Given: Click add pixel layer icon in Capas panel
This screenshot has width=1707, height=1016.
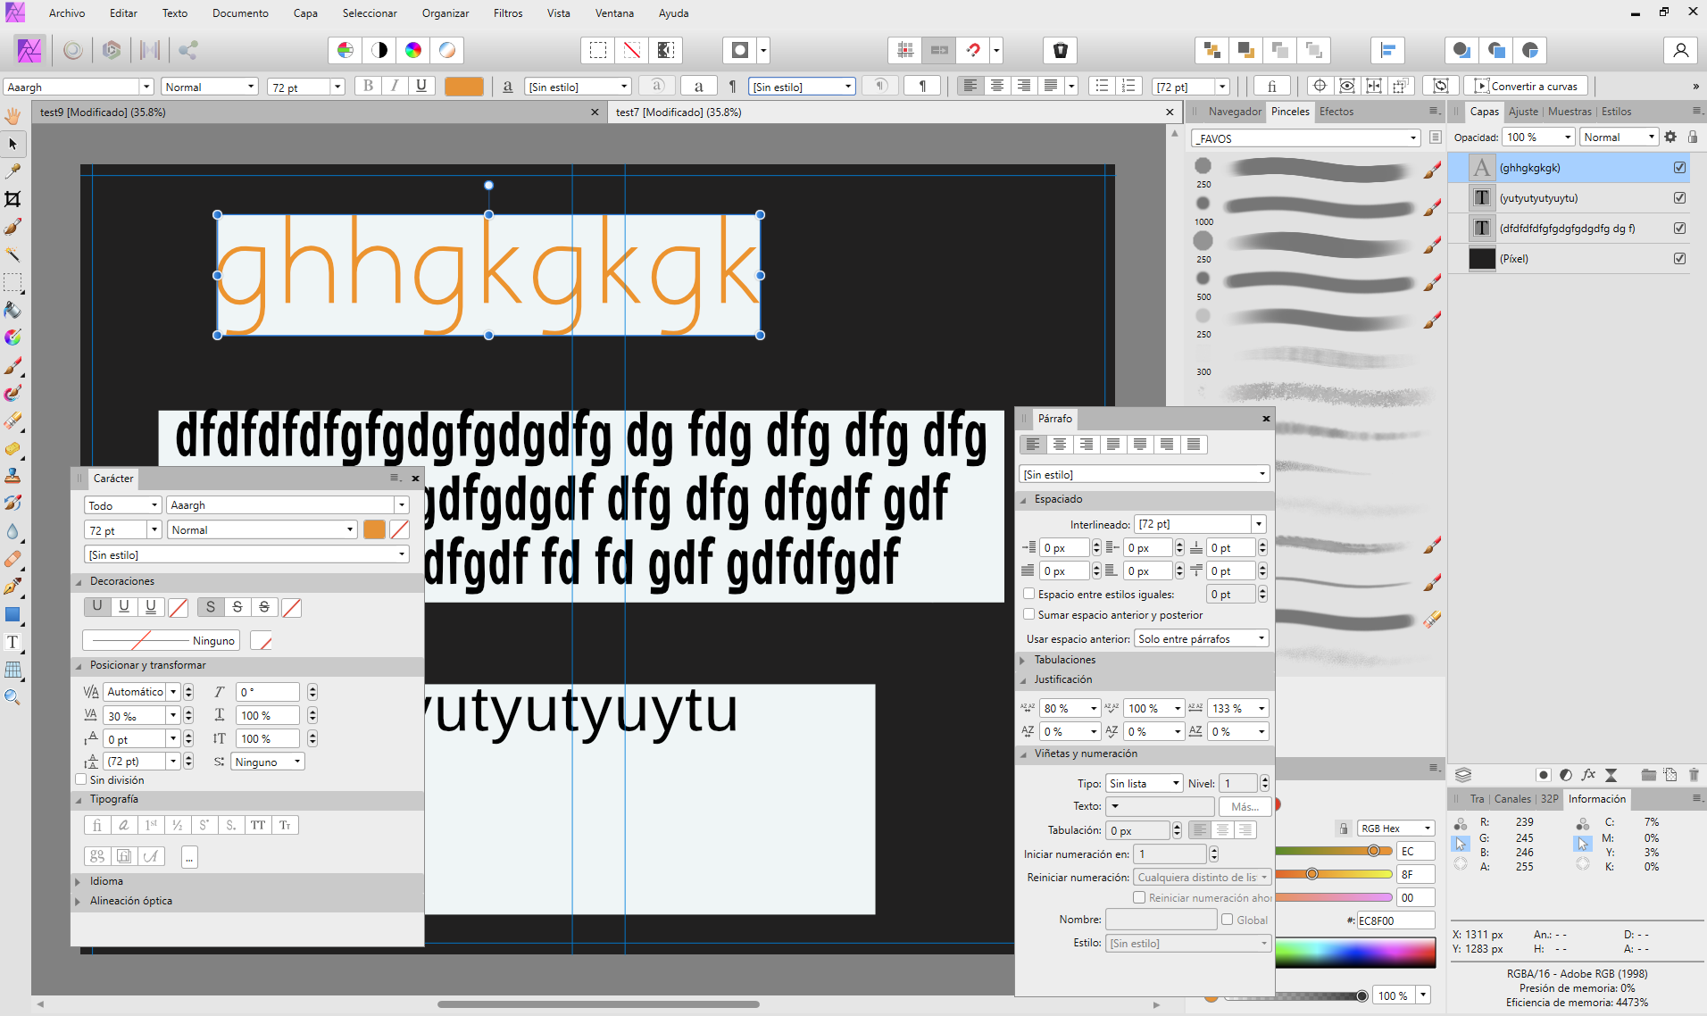Looking at the screenshot, I should 1670,774.
